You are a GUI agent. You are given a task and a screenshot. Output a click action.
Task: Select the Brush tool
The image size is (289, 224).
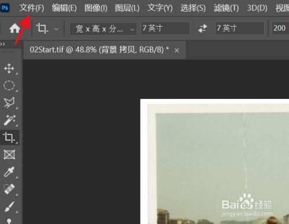(9, 206)
